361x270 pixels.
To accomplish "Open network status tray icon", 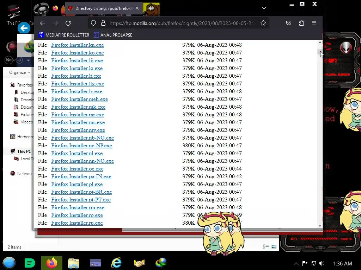I will tap(313, 263).
